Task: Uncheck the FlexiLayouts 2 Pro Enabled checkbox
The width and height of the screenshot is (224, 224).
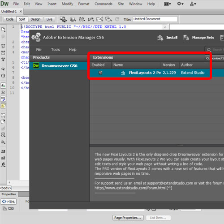Action: point(100,73)
